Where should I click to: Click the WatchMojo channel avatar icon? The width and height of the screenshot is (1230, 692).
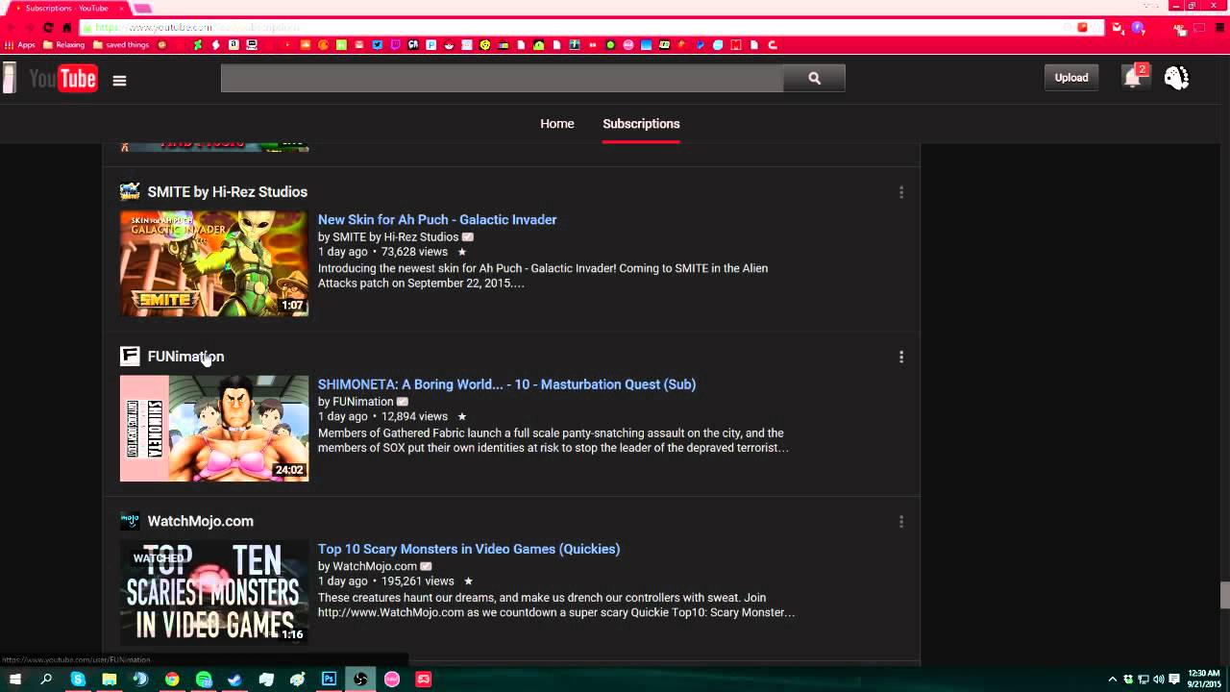tap(130, 521)
